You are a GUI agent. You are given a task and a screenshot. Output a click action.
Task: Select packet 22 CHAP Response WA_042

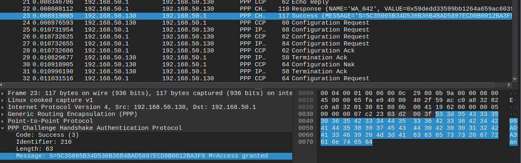[x=256, y=9]
